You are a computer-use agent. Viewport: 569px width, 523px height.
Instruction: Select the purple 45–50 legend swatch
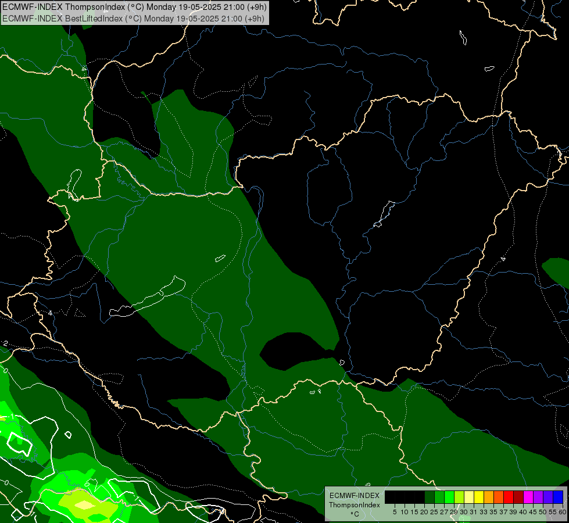pyautogui.click(x=538, y=497)
